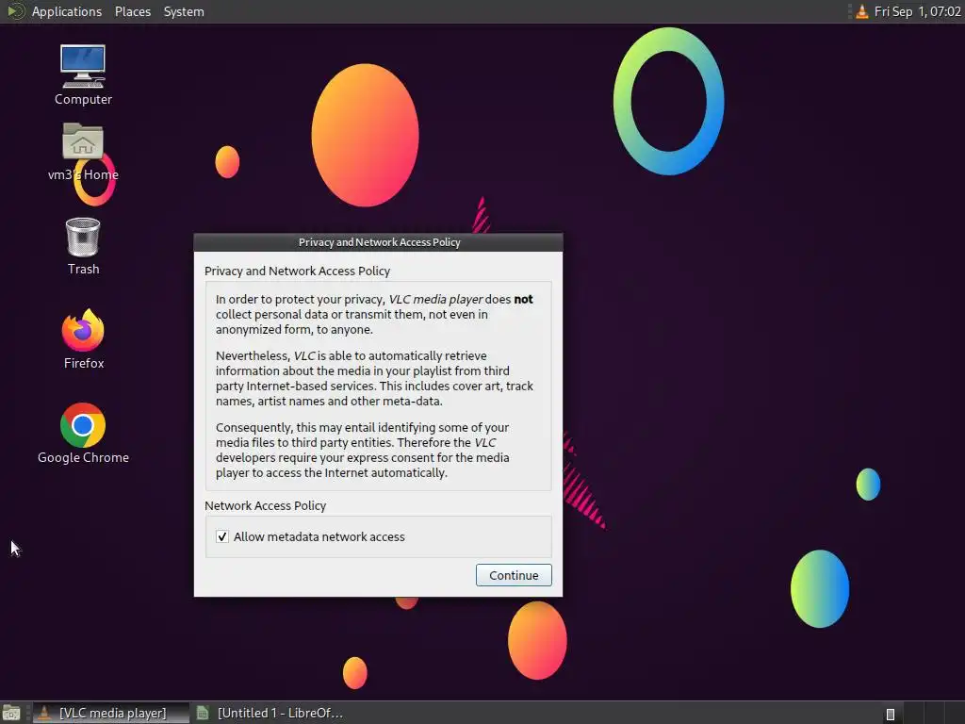Click the paragraph starting 'In order to protect your privacy'
The image size is (965, 724).
pyautogui.click(x=374, y=314)
